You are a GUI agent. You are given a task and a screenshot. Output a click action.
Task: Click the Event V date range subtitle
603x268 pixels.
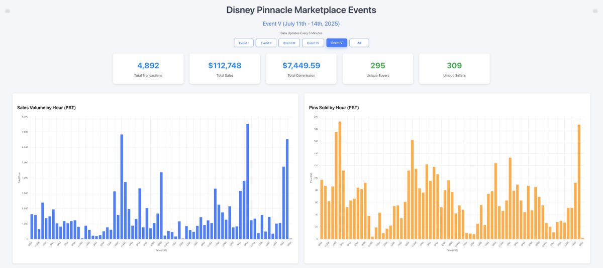[x=301, y=24]
